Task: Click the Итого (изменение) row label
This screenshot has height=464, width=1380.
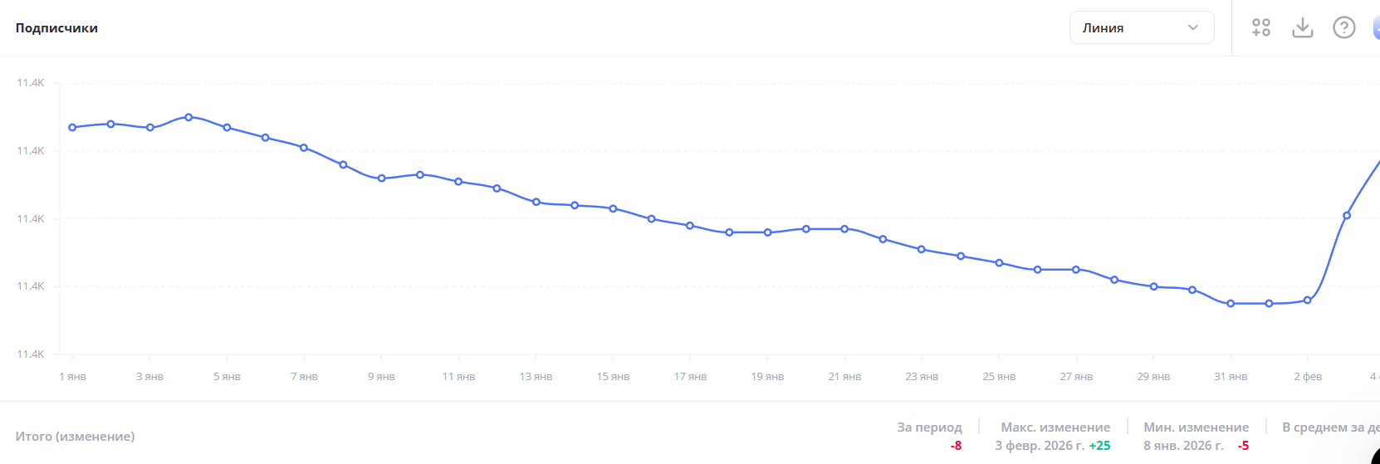Action: 75,437
